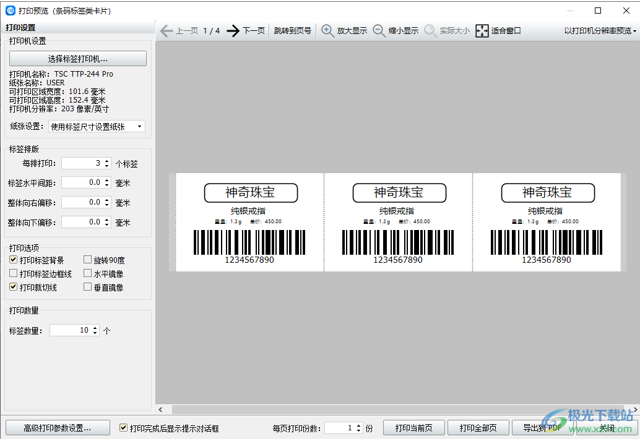640x439 pixels.
Task: Open 跳转到页号 jump to page
Action: pyautogui.click(x=293, y=31)
